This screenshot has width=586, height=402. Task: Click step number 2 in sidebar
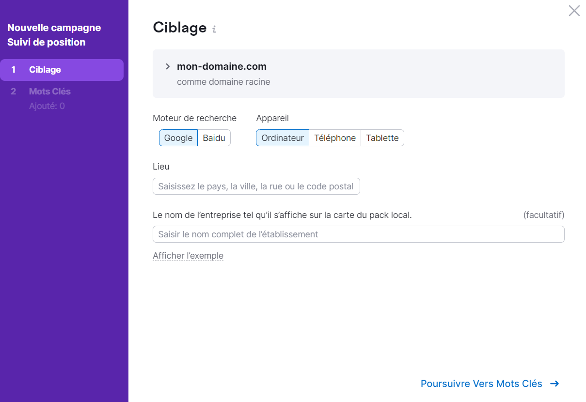tap(14, 92)
